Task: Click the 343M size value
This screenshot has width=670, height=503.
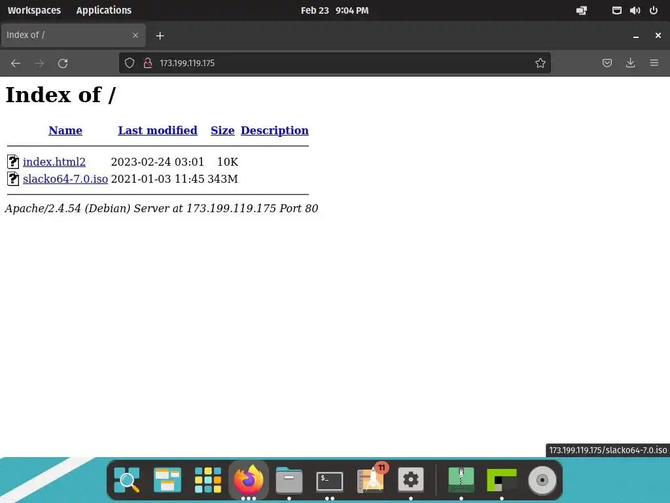Action: click(x=222, y=179)
